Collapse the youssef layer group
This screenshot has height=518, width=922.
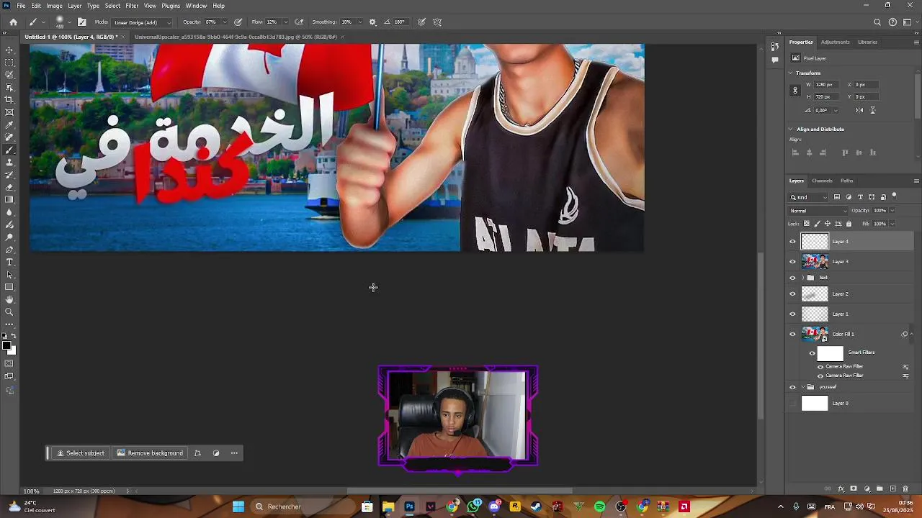(x=802, y=387)
